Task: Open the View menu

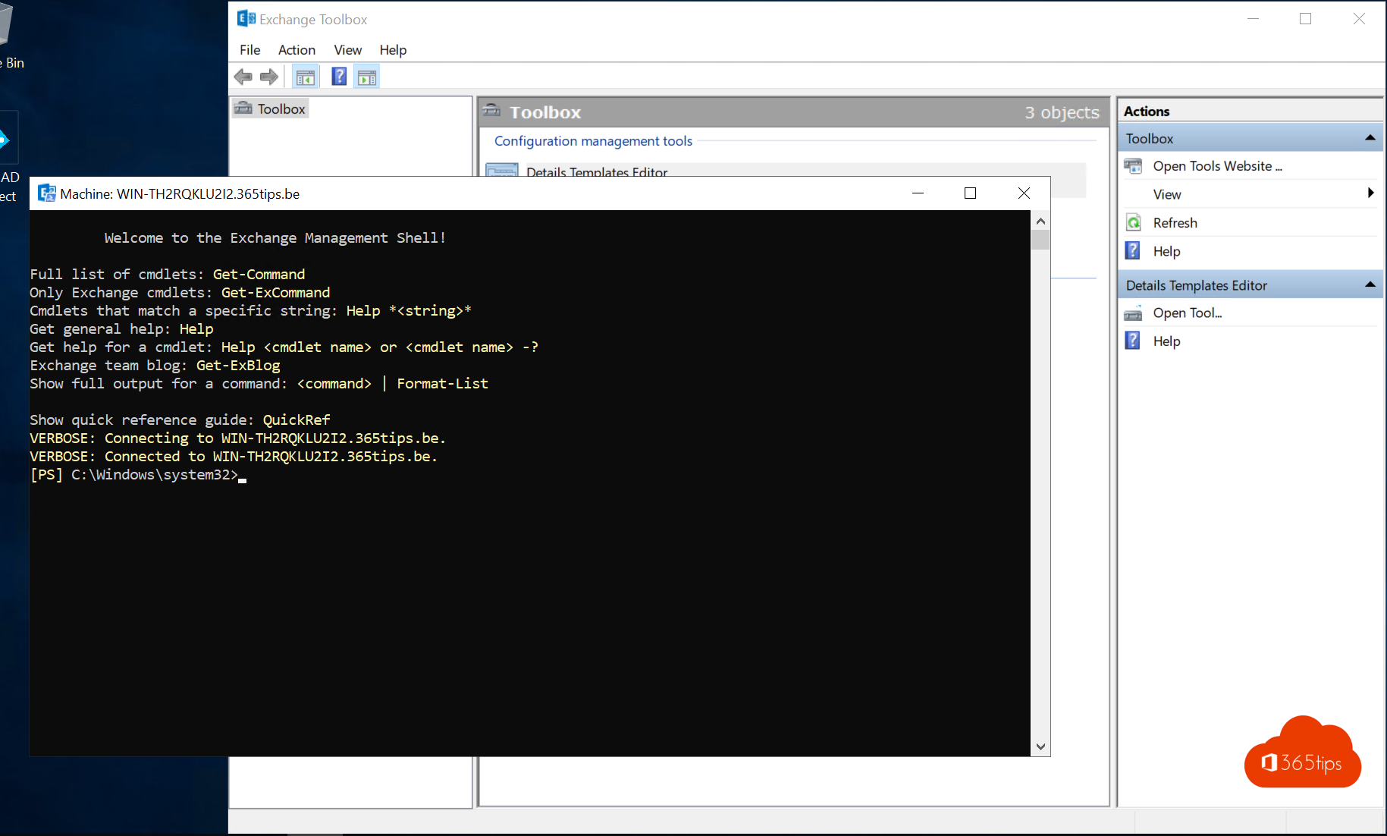Action: tap(347, 50)
